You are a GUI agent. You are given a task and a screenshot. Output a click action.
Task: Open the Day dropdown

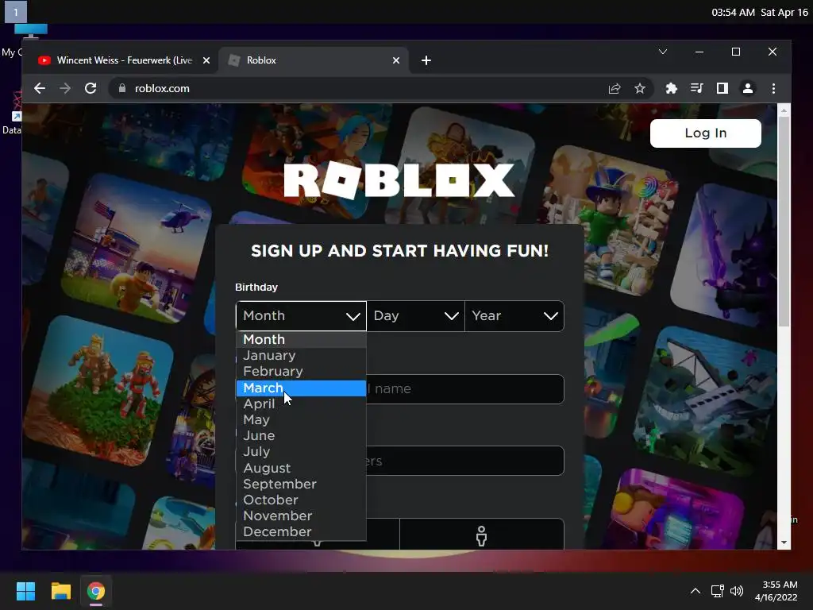416,316
